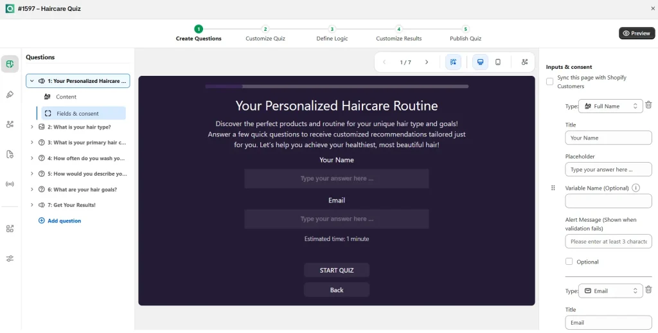Open the Full Name type dropdown

coord(610,106)
